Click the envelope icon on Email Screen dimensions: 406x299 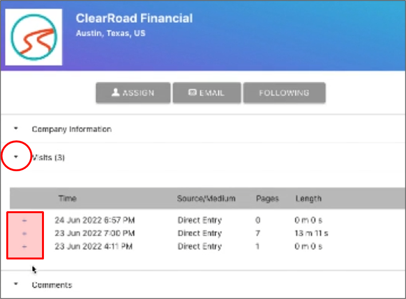pos(192,93)
